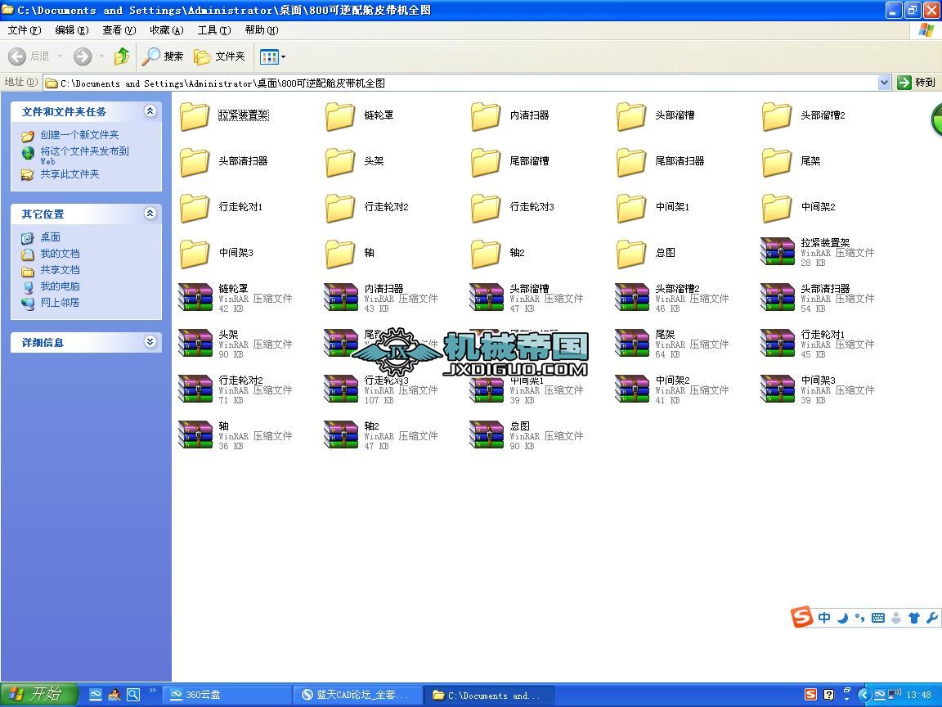The width and height of the screenshot is (942, 707).
Task: Click 共享此文件夹 link
Action: point(70,173)
